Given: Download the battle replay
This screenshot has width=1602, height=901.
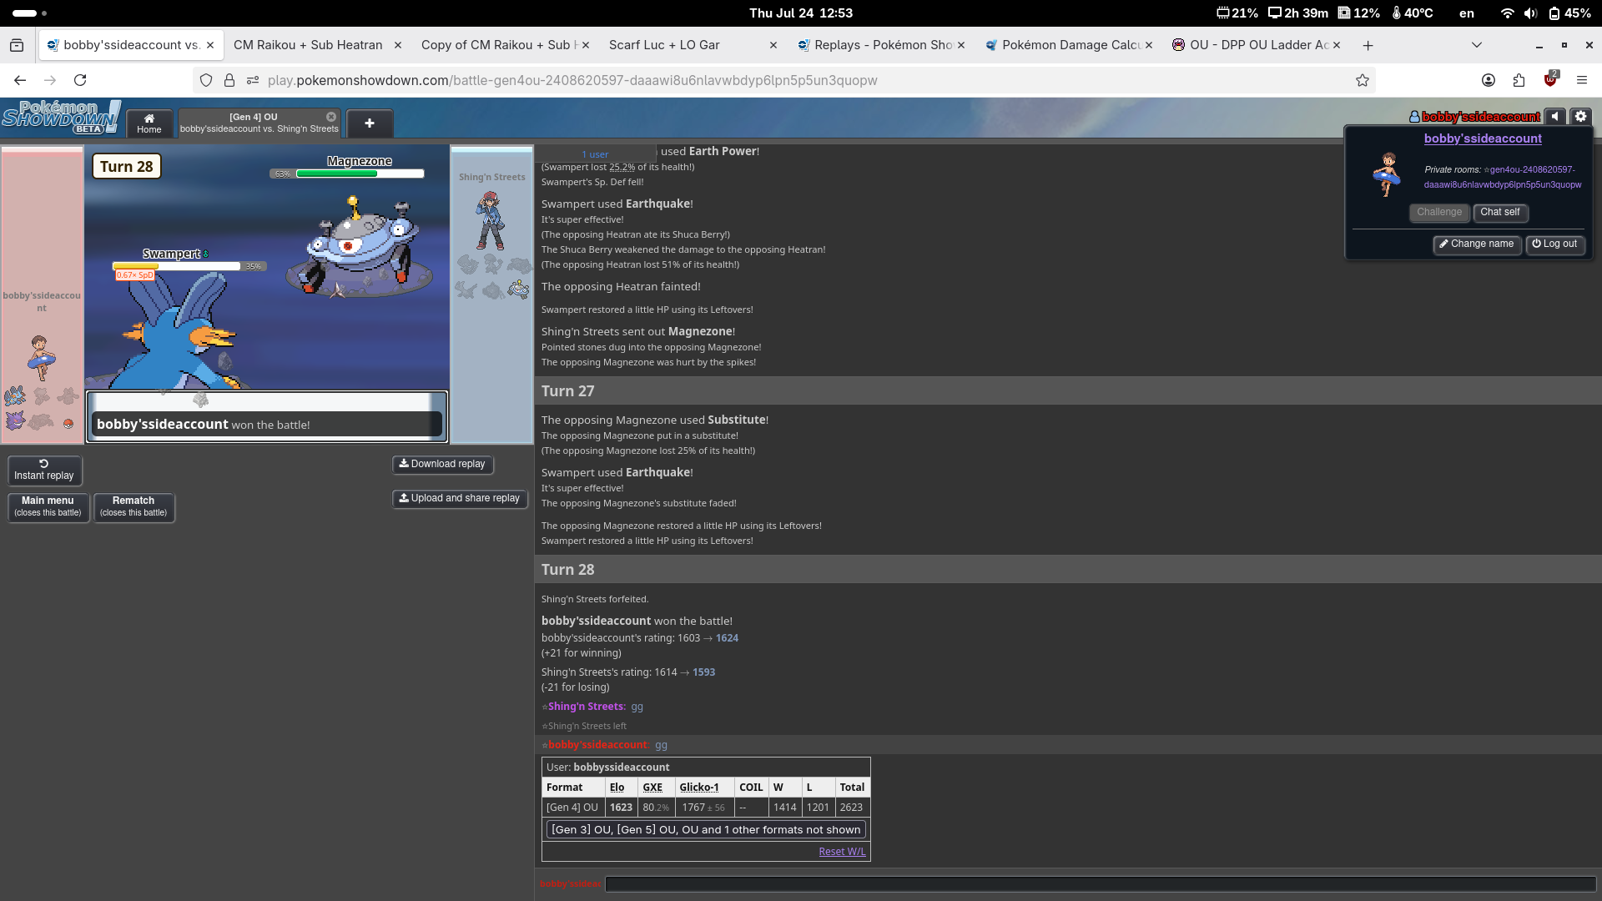Looking at the screenshot, I should 442,464.
